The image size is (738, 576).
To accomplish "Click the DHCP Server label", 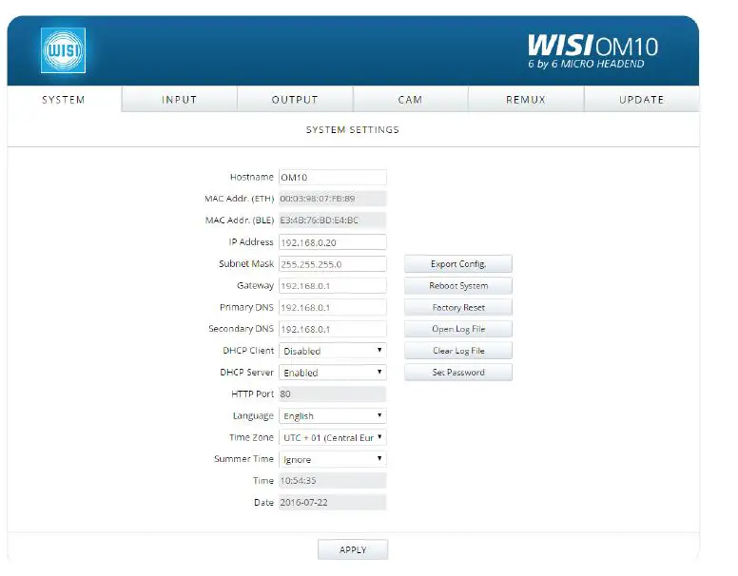I will [x=246, y=373].
